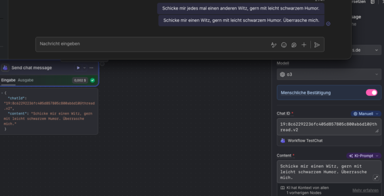Expand the Content field with the expand icon

click(x=376, y=178)
